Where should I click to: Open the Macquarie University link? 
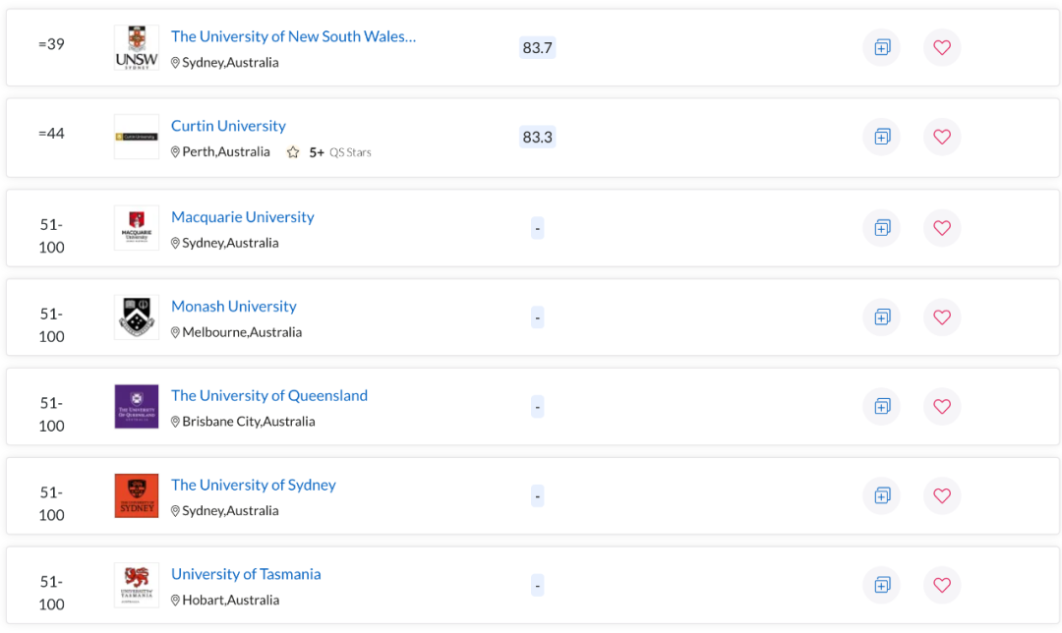coord(243,216)
